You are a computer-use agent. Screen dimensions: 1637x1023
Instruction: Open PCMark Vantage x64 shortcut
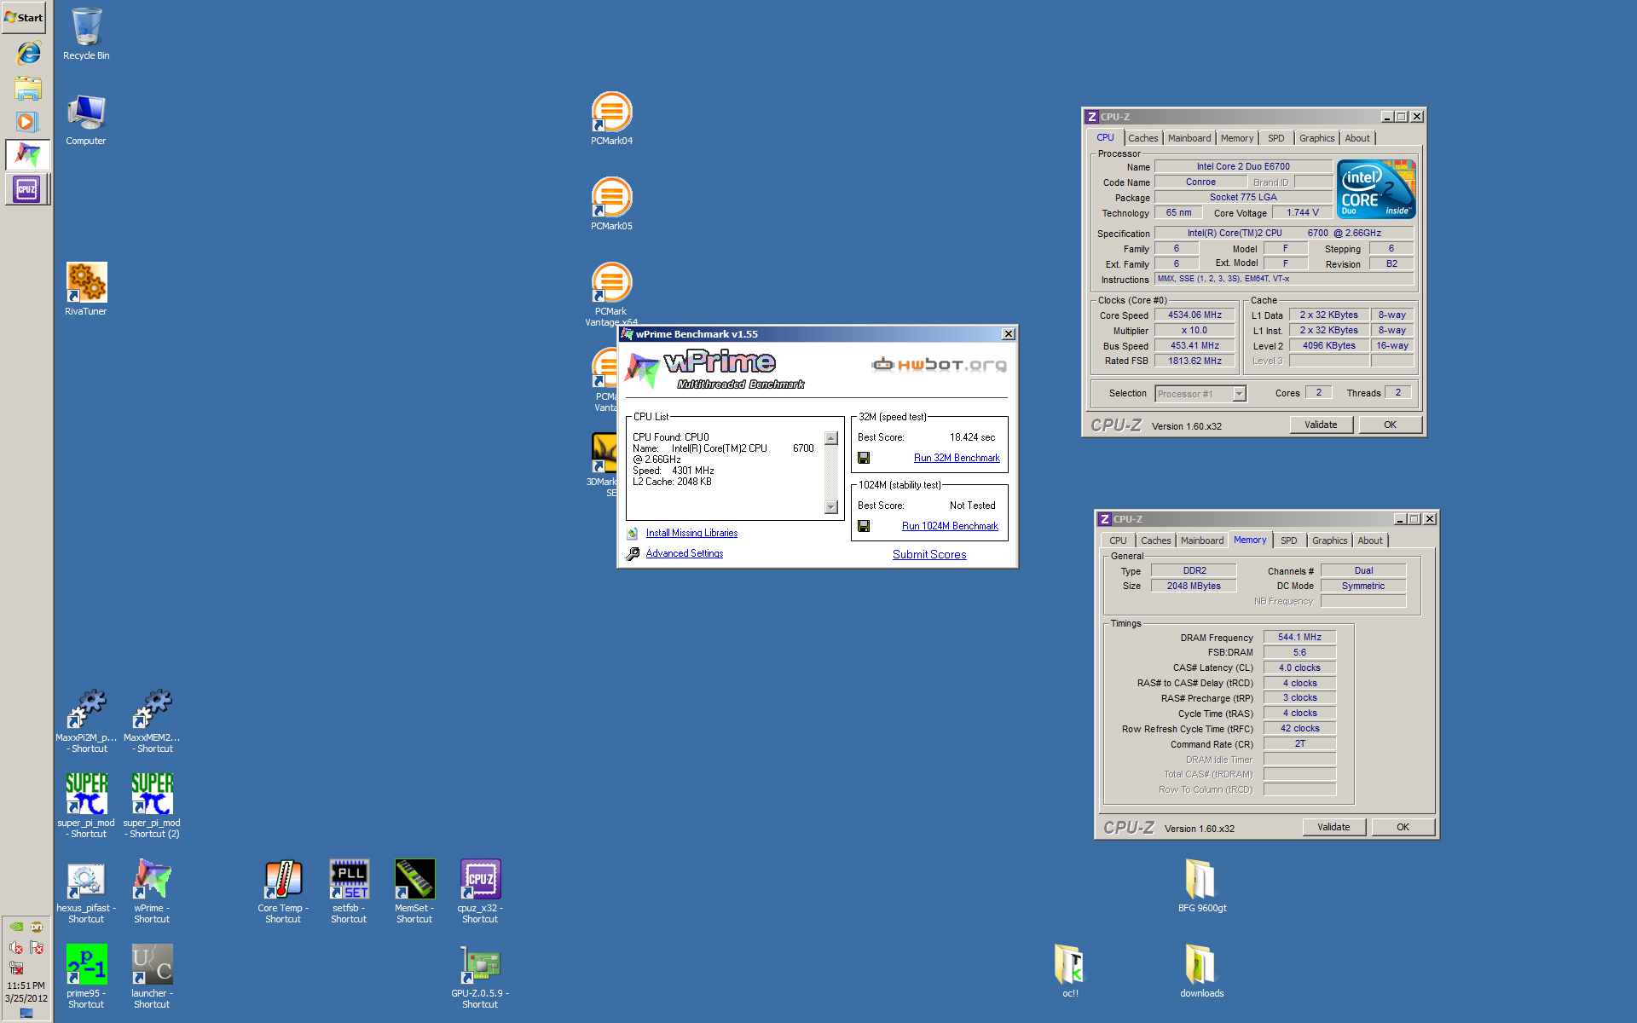click(x=611, y=293)
